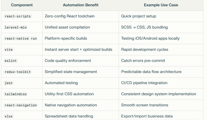Click the Component column header

tap(22, 5)
